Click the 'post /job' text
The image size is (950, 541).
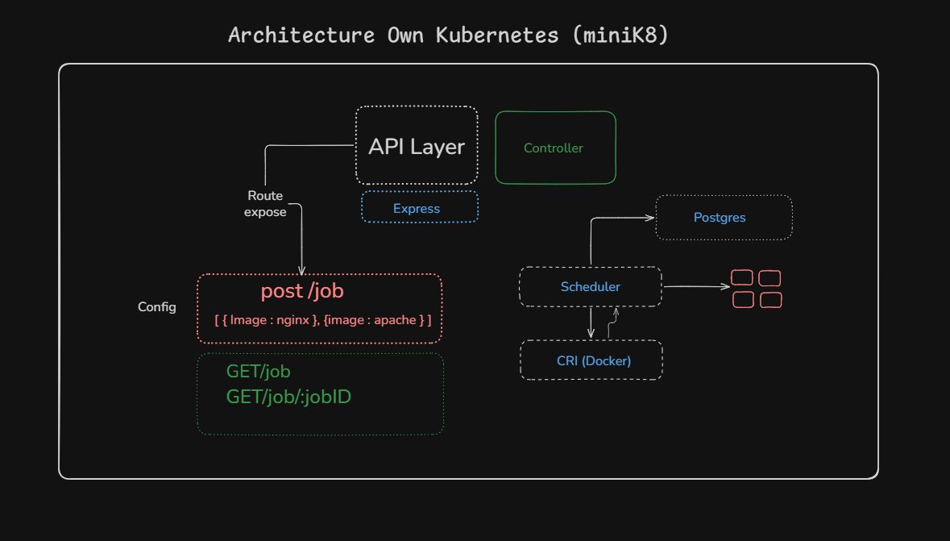pyautogui.click(x=302, y=291)
